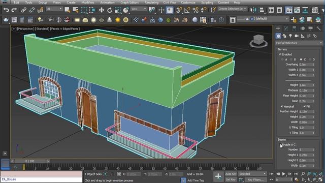Switch to Create command panel tab

tap(278, 28)
